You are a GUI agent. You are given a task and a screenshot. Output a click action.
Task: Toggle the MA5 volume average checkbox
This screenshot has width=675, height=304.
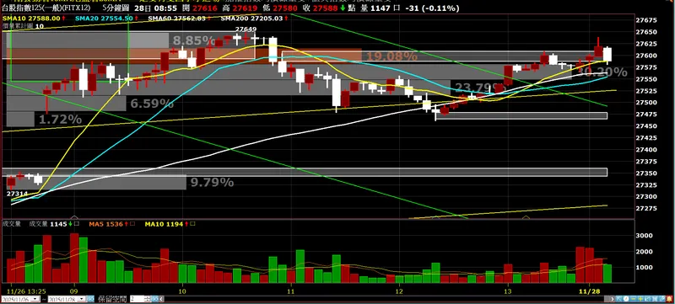(133, 224)
